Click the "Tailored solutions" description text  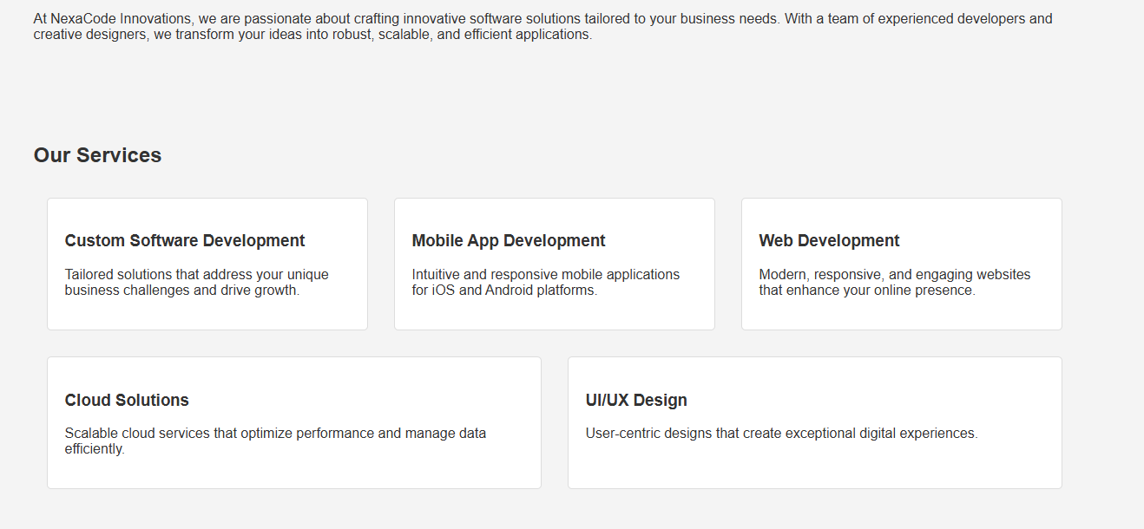(x=196, y=275)
